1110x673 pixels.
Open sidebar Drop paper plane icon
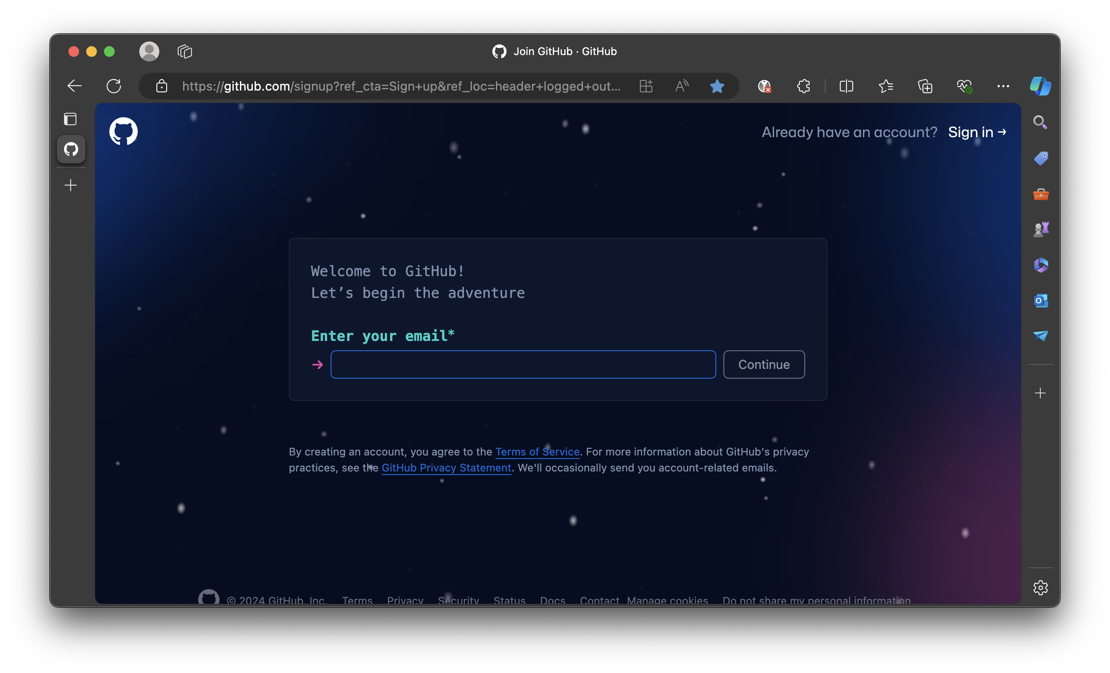tap(1040, 336)
